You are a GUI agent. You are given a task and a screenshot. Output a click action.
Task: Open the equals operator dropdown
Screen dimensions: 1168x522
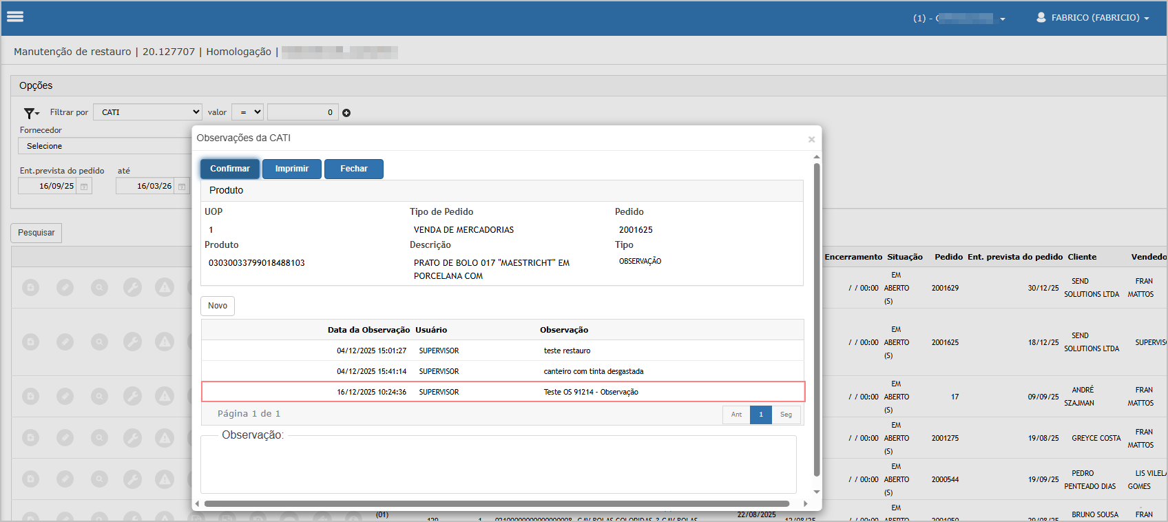(248, 112)
